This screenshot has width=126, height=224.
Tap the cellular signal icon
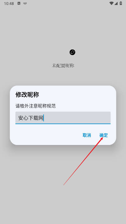(116, 3)
